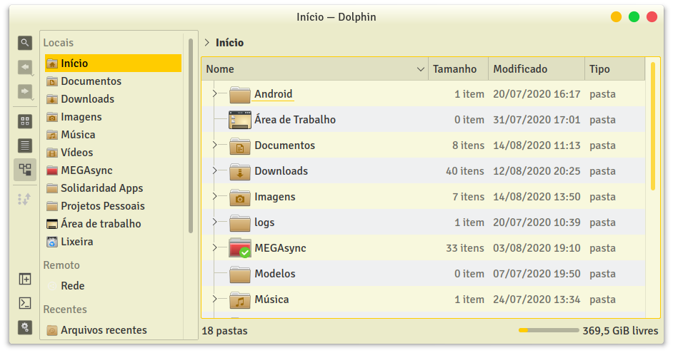Click the 40 itens size cell

coord(465,171)
